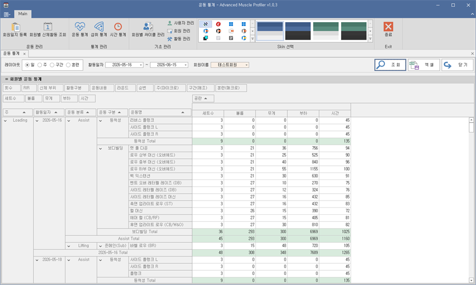Click the magnifier 조회 search button
Screen dimensions: 476x285
point(390,65)
